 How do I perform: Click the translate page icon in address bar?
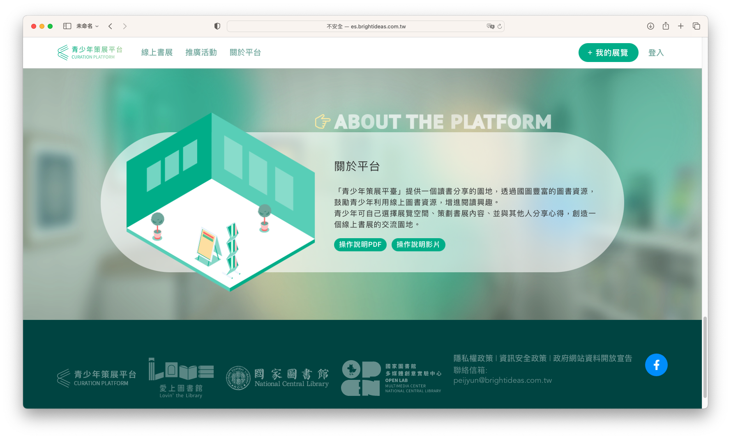pyautogui.click(x=490, y=26)
